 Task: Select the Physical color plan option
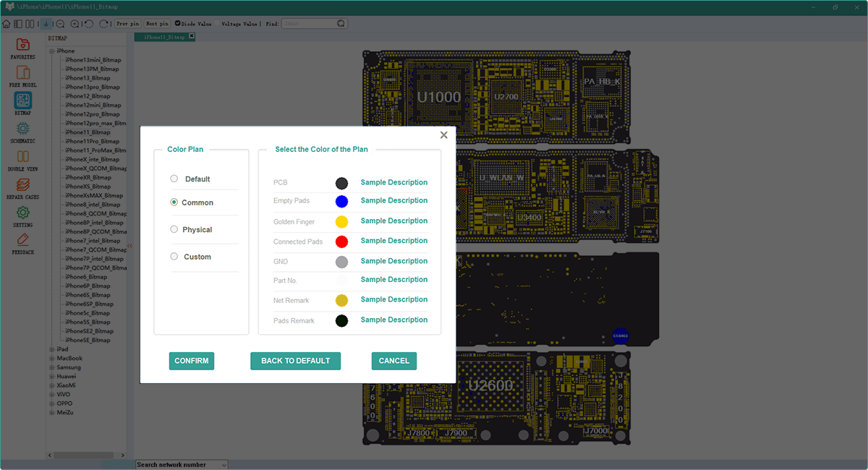tap(174, 229)
